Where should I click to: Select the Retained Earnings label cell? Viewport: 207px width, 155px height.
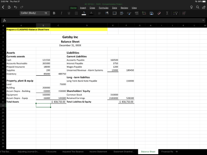[x=87, y=98]
